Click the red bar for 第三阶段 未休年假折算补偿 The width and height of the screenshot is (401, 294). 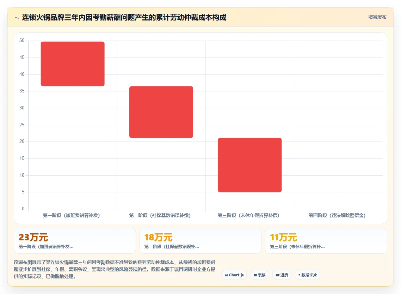click(x=249, y=165)
